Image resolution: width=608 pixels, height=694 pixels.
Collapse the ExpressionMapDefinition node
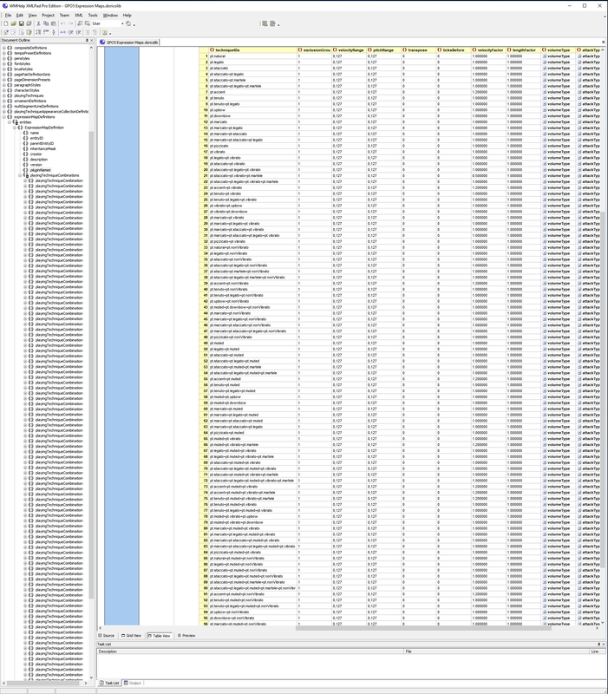tap(15, 128)
